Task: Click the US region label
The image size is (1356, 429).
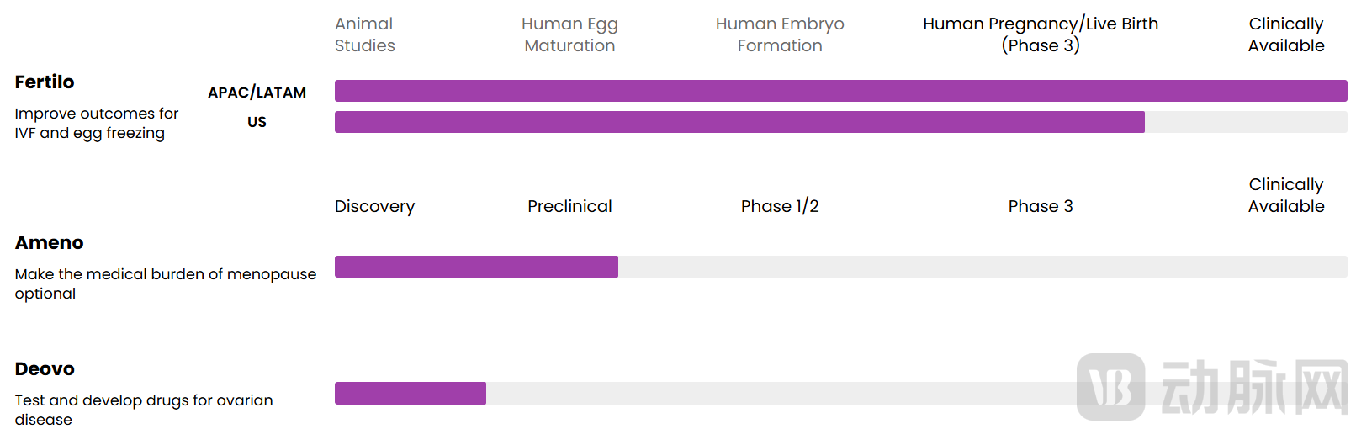Action: pyautogui.click(x=257, y=122)
